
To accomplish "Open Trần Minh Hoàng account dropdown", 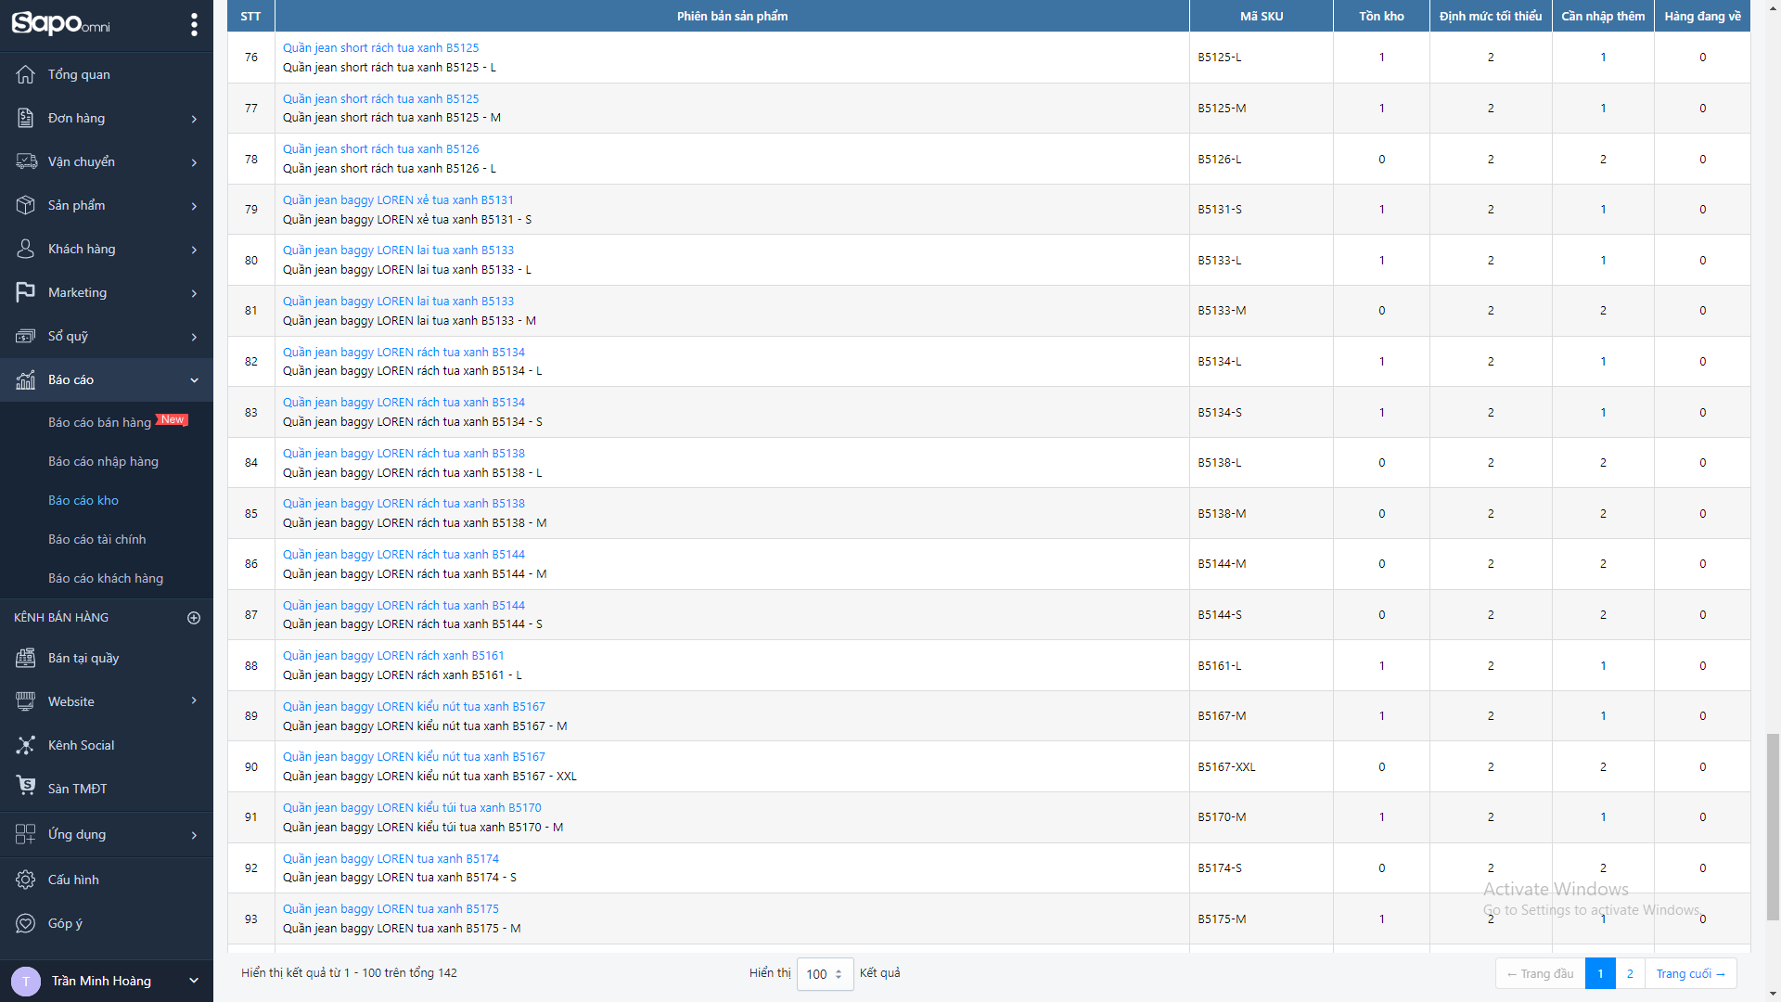I will (194, 981).
